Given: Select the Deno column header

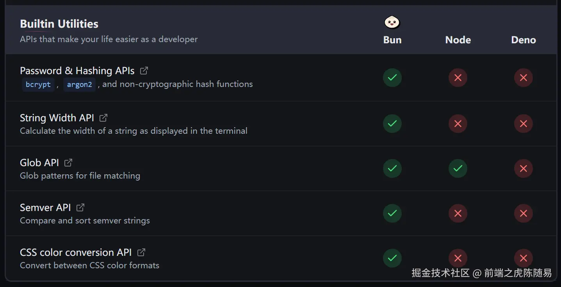Looking at the screenshot, I should (523, 40).
